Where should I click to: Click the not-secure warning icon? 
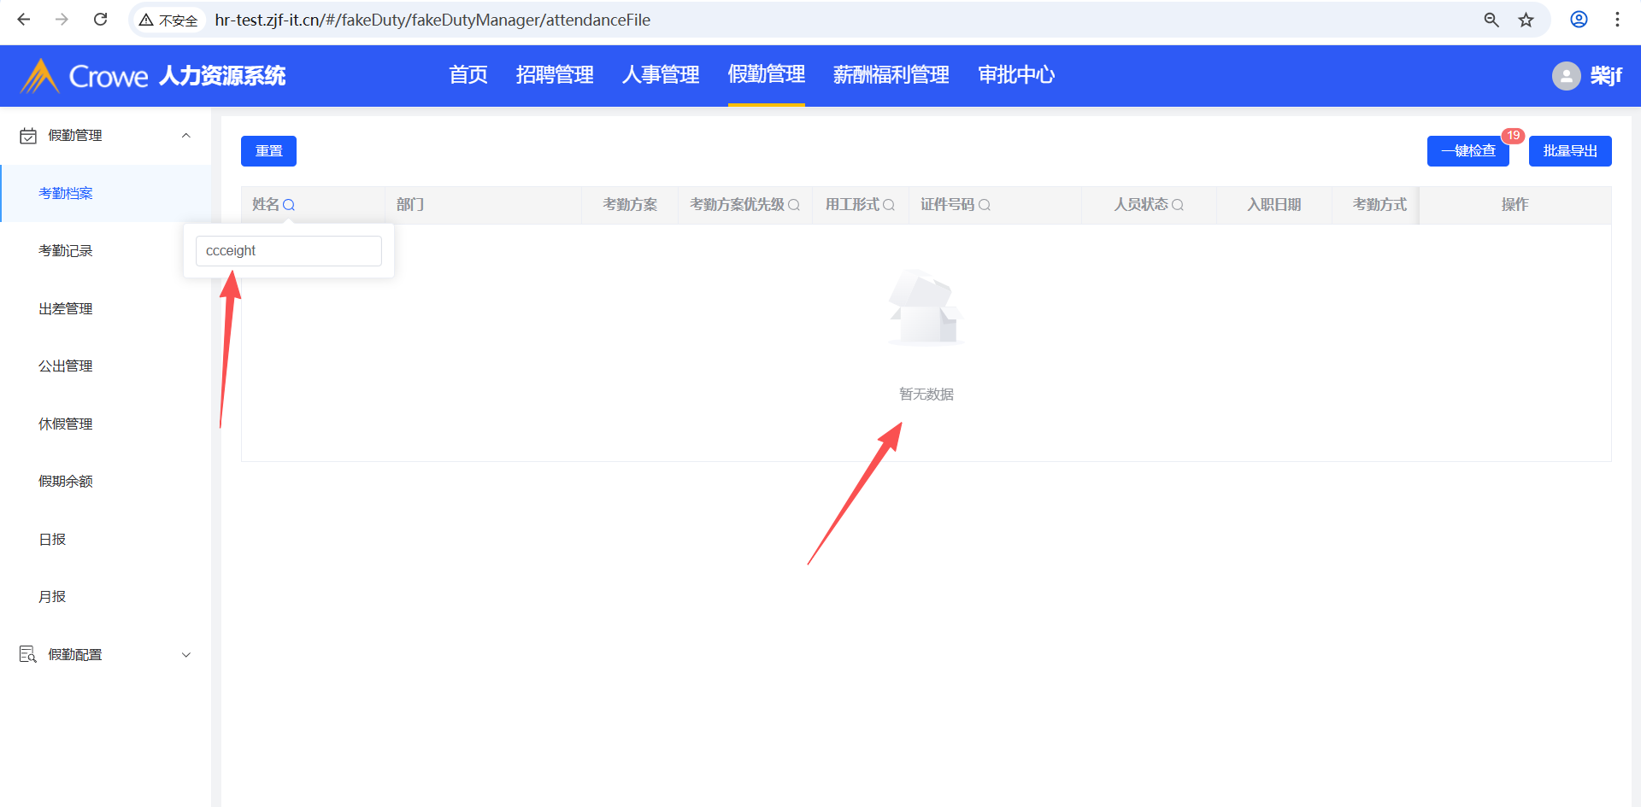coord(146,20)
